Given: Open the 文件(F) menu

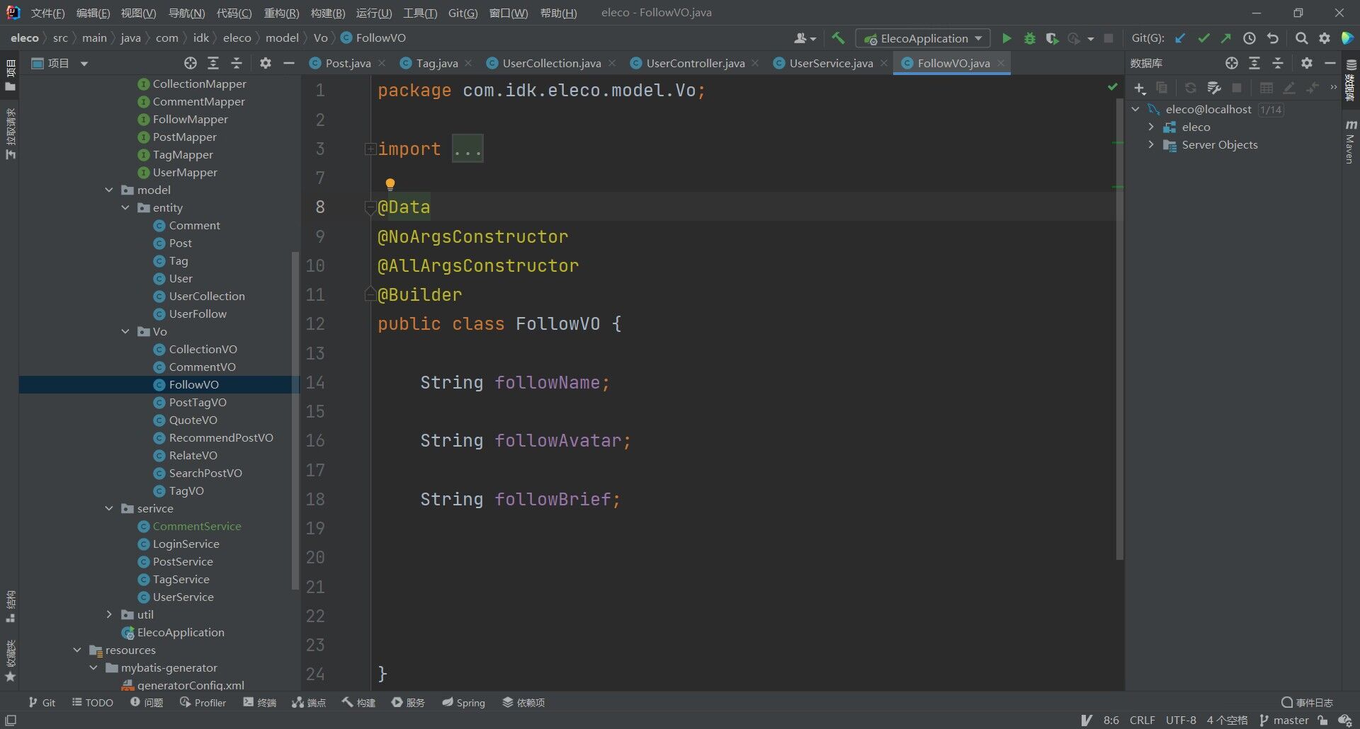Looking at the screenshot, I should tap(47, 13).
